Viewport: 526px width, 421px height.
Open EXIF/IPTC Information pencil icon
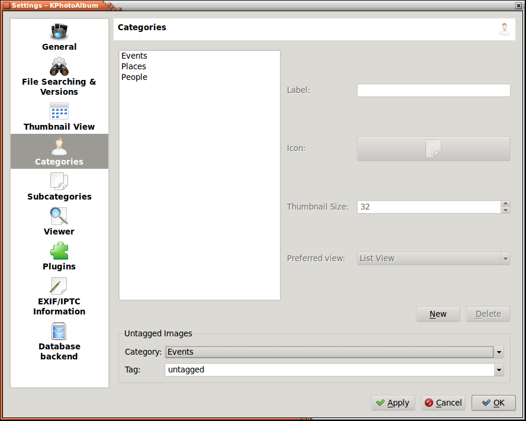(59, 286)
